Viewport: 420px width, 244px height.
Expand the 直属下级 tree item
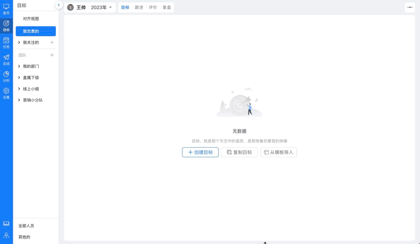pos(19,78)
